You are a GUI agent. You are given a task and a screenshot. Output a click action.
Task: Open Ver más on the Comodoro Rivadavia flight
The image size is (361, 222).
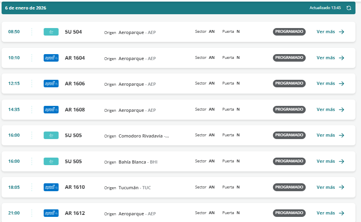[330, 135]
